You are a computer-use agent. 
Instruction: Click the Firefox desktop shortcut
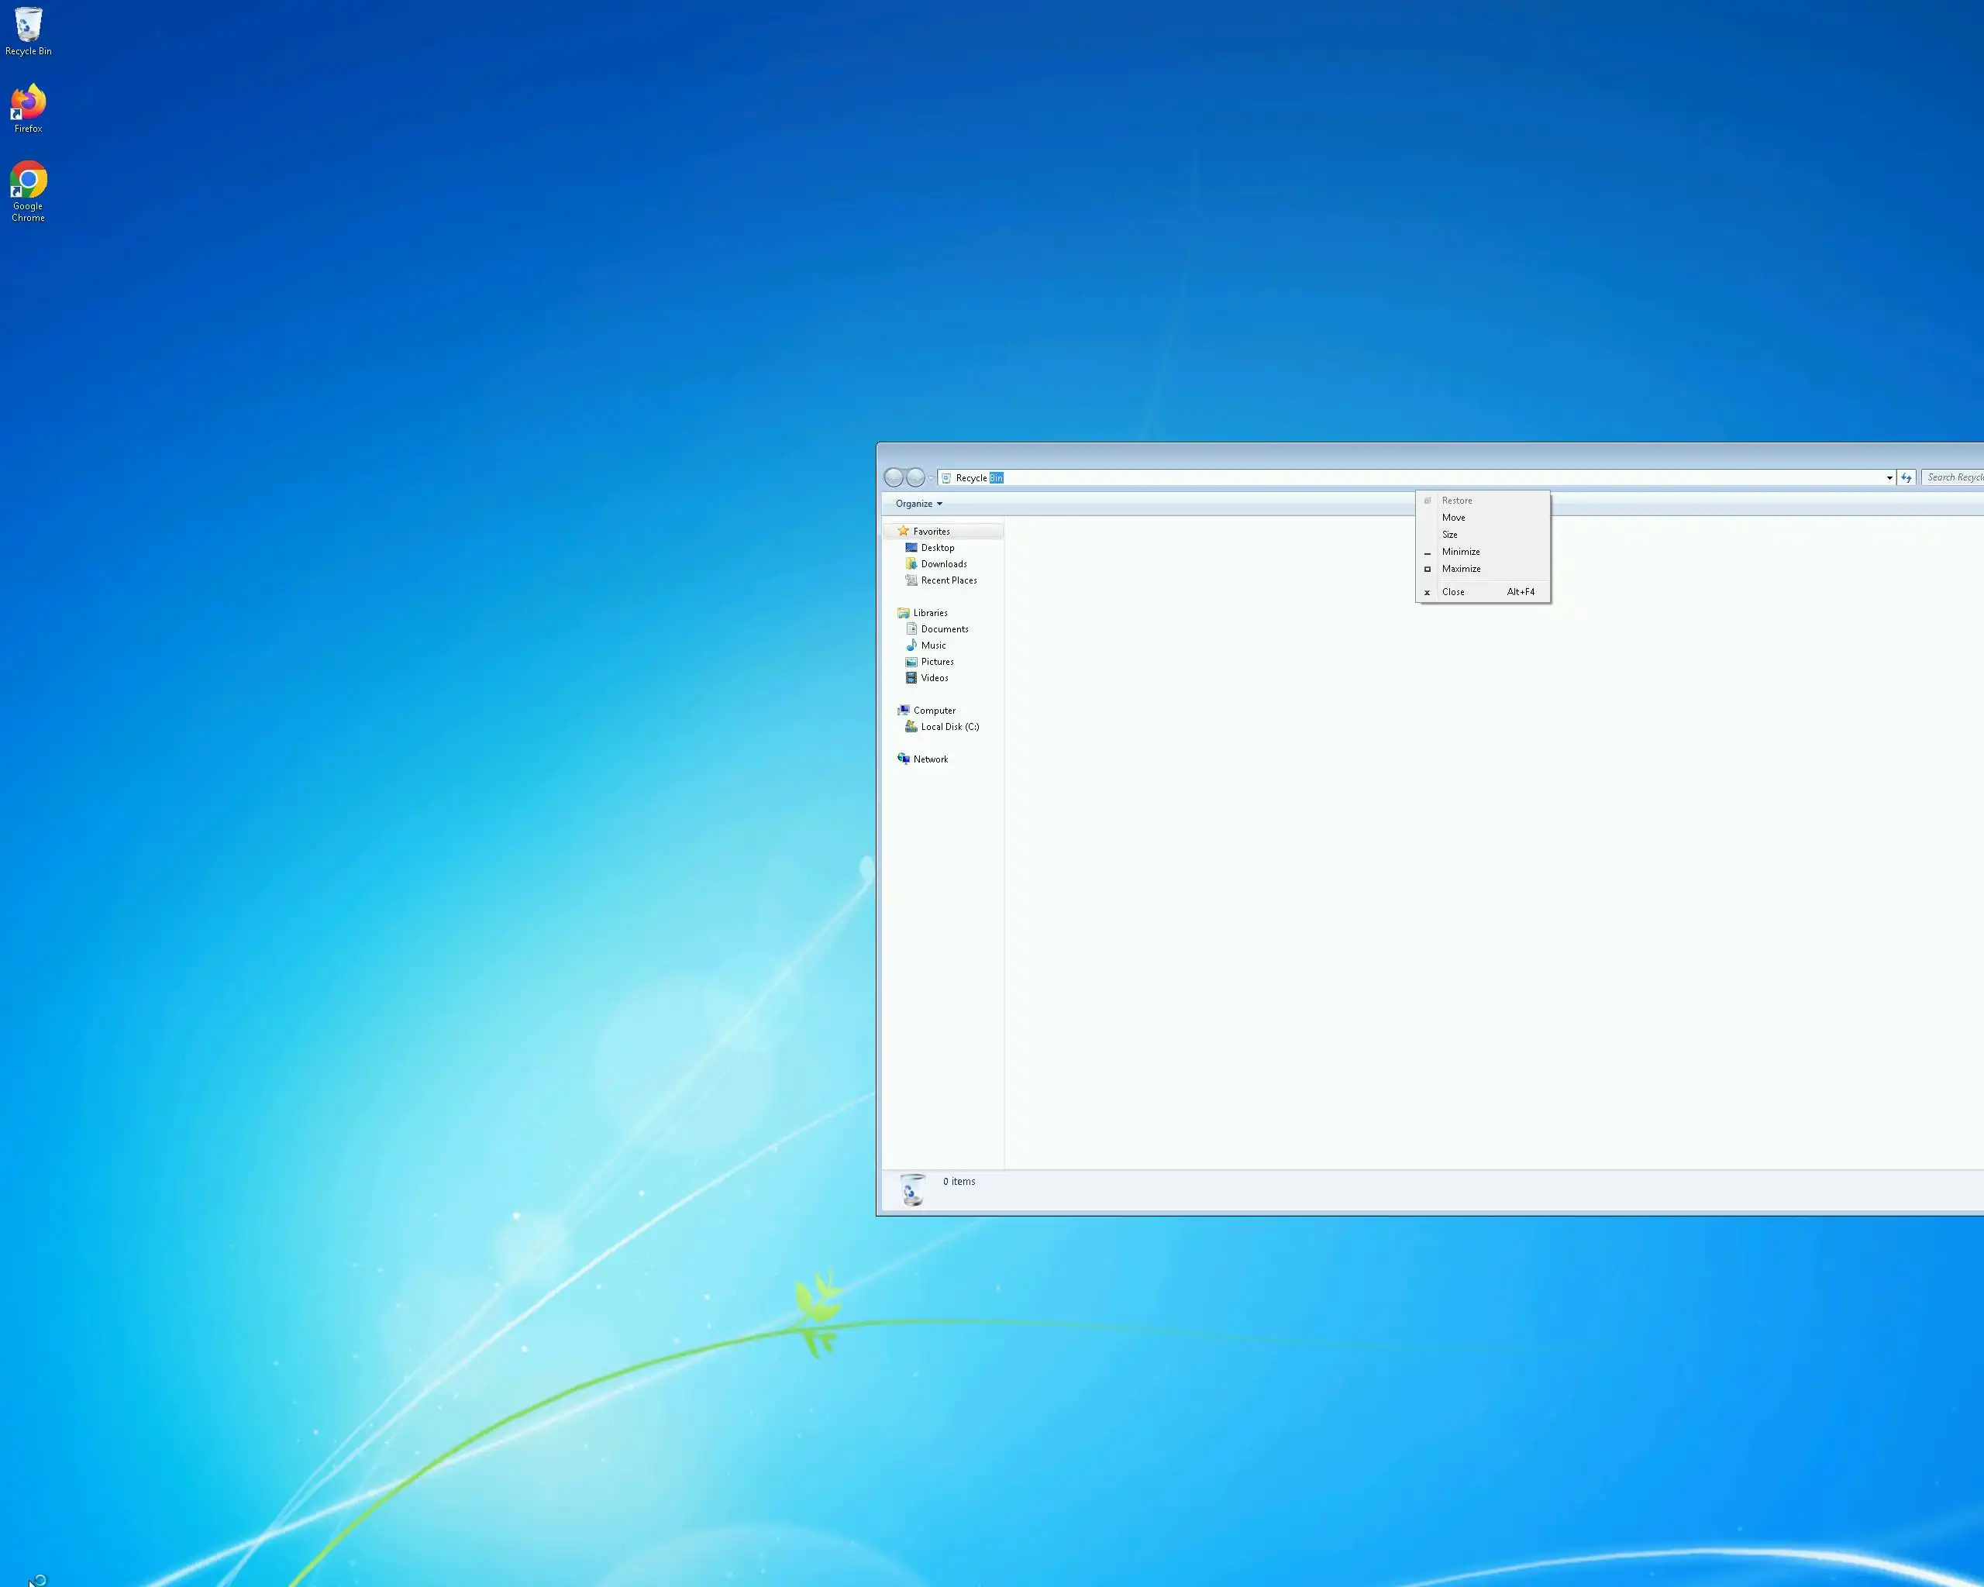(x=28, y=107)
